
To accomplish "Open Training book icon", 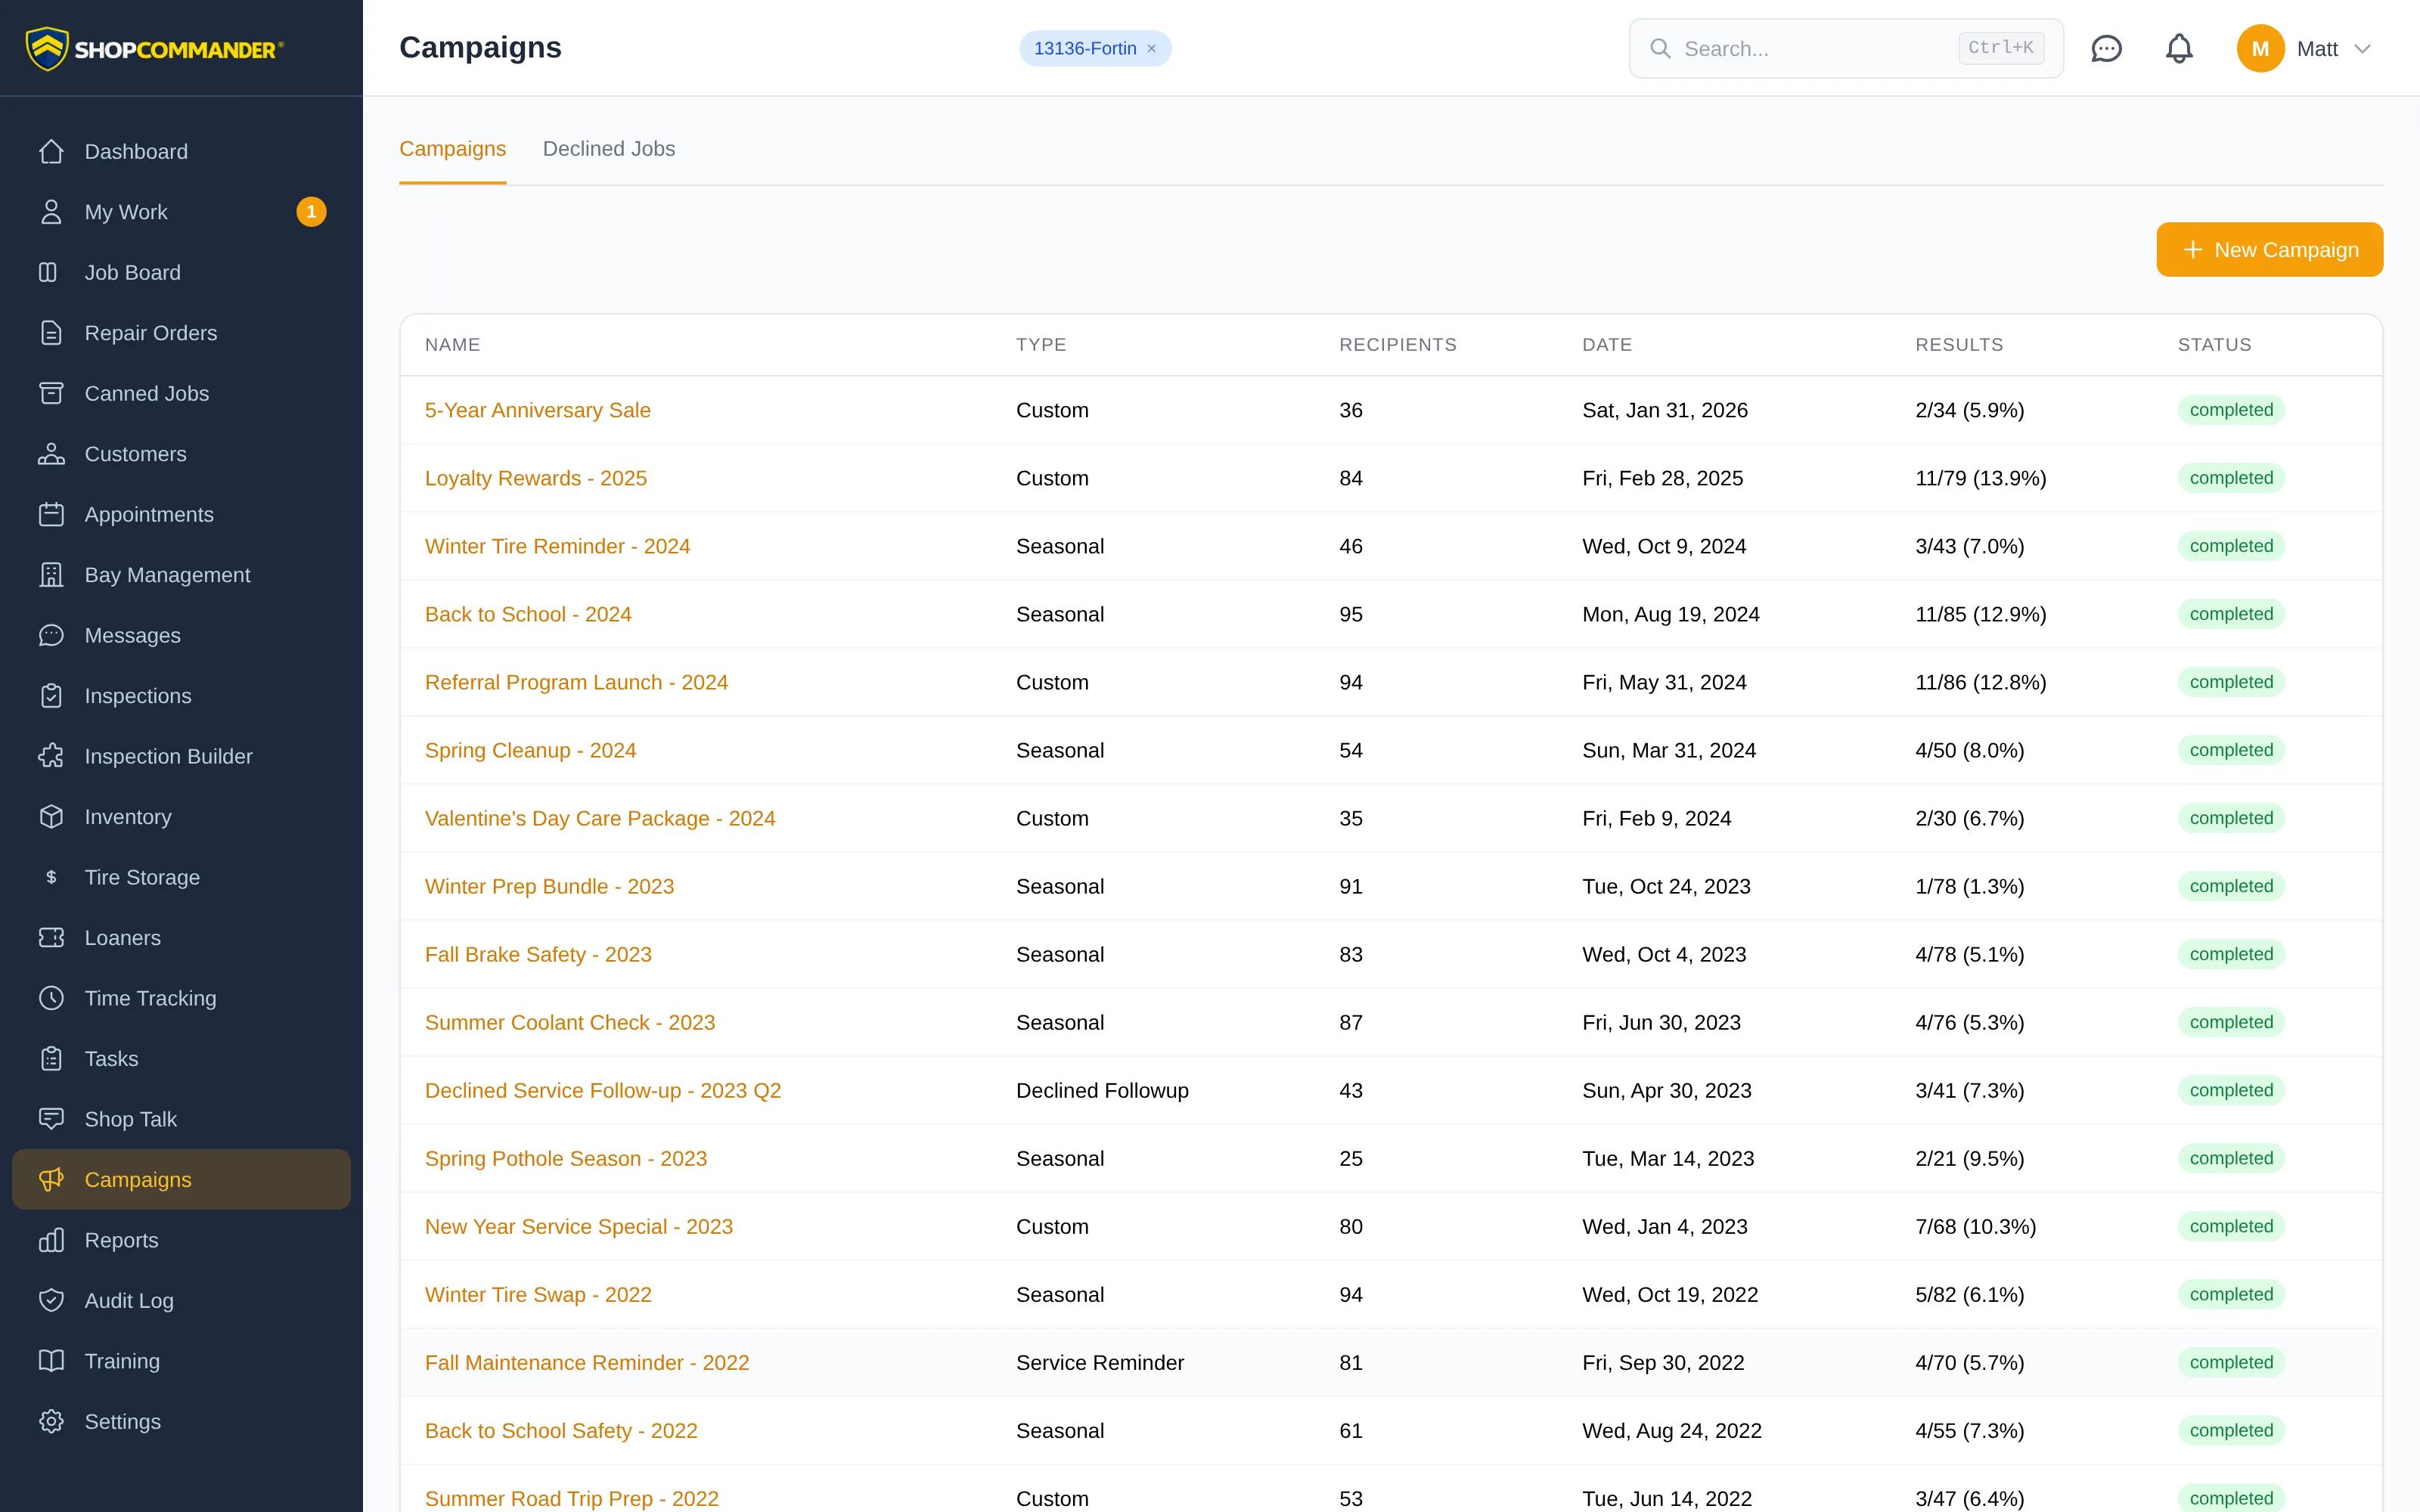I will point(51,1361).
